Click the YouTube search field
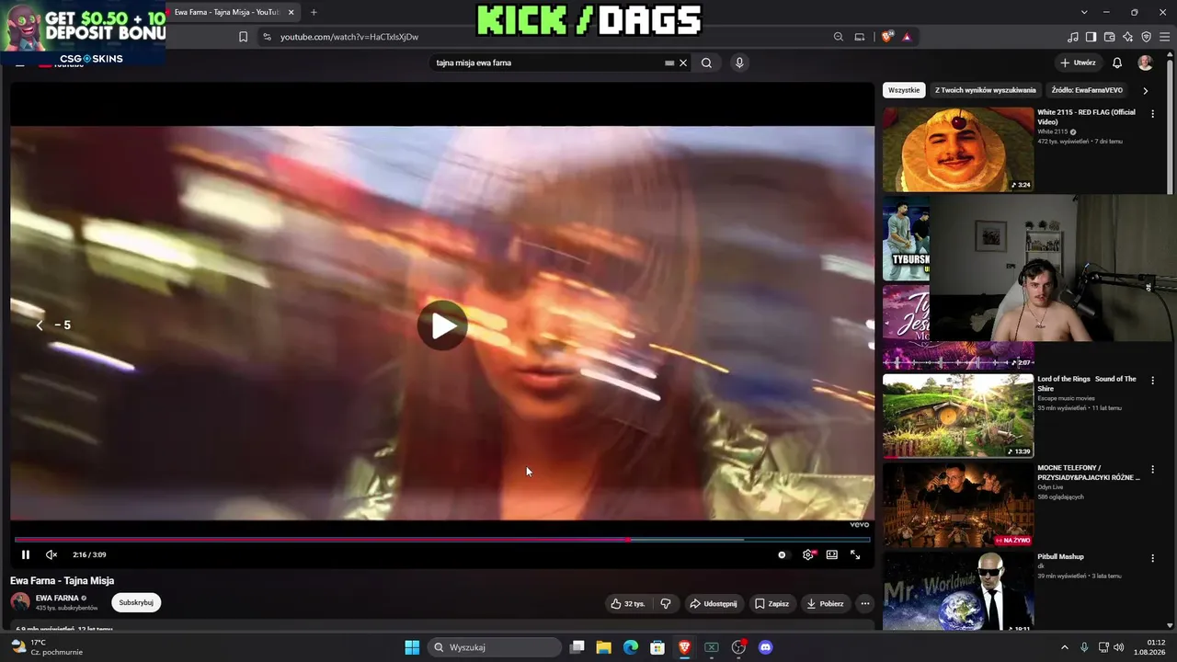 [x=549, y=63]
